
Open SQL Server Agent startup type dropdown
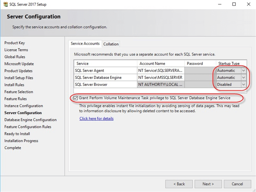(243, 71)
